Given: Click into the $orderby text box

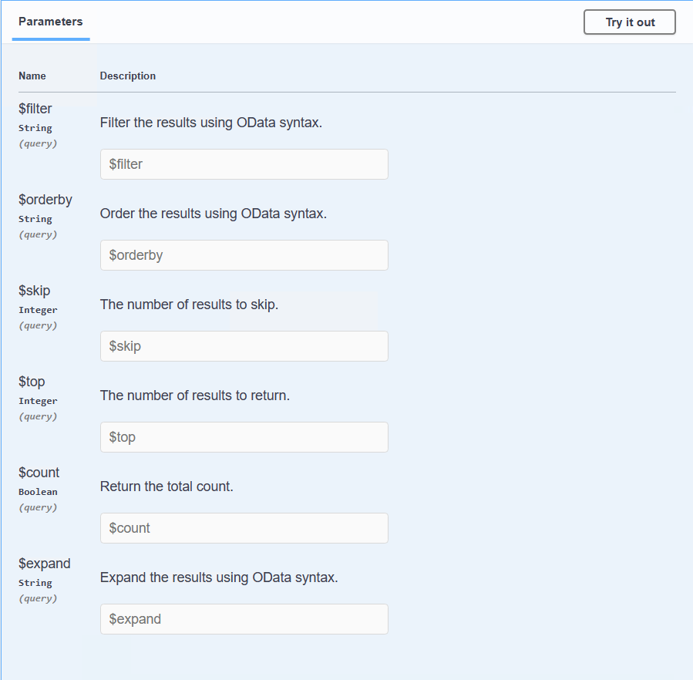Looking at the screenshot, I should [x=244, y=255].
